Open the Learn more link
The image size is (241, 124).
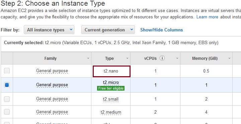coord(207,17)
